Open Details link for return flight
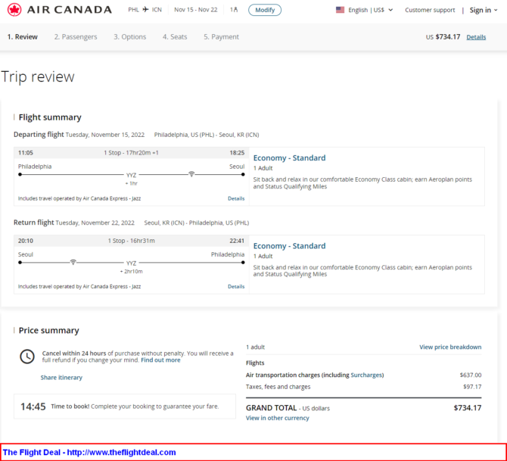This screenshot has width=507, height=461. tap(236, 287)
